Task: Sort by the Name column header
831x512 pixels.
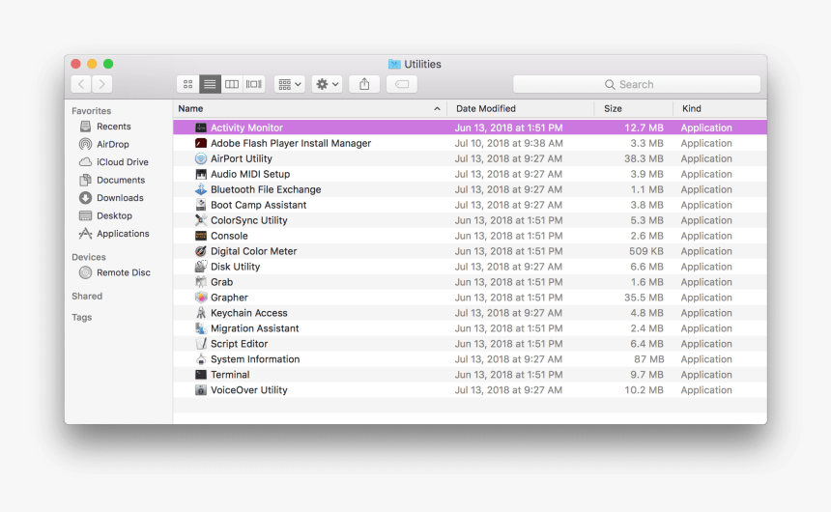Action: (309, 108)
